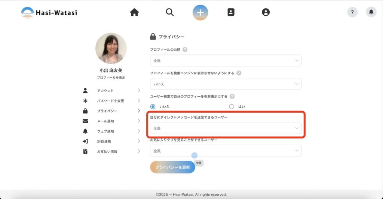Open notifications bell in top right
The height and width of the screenshot is (199, 383).
pyautogui.click(x=371, y=12)
